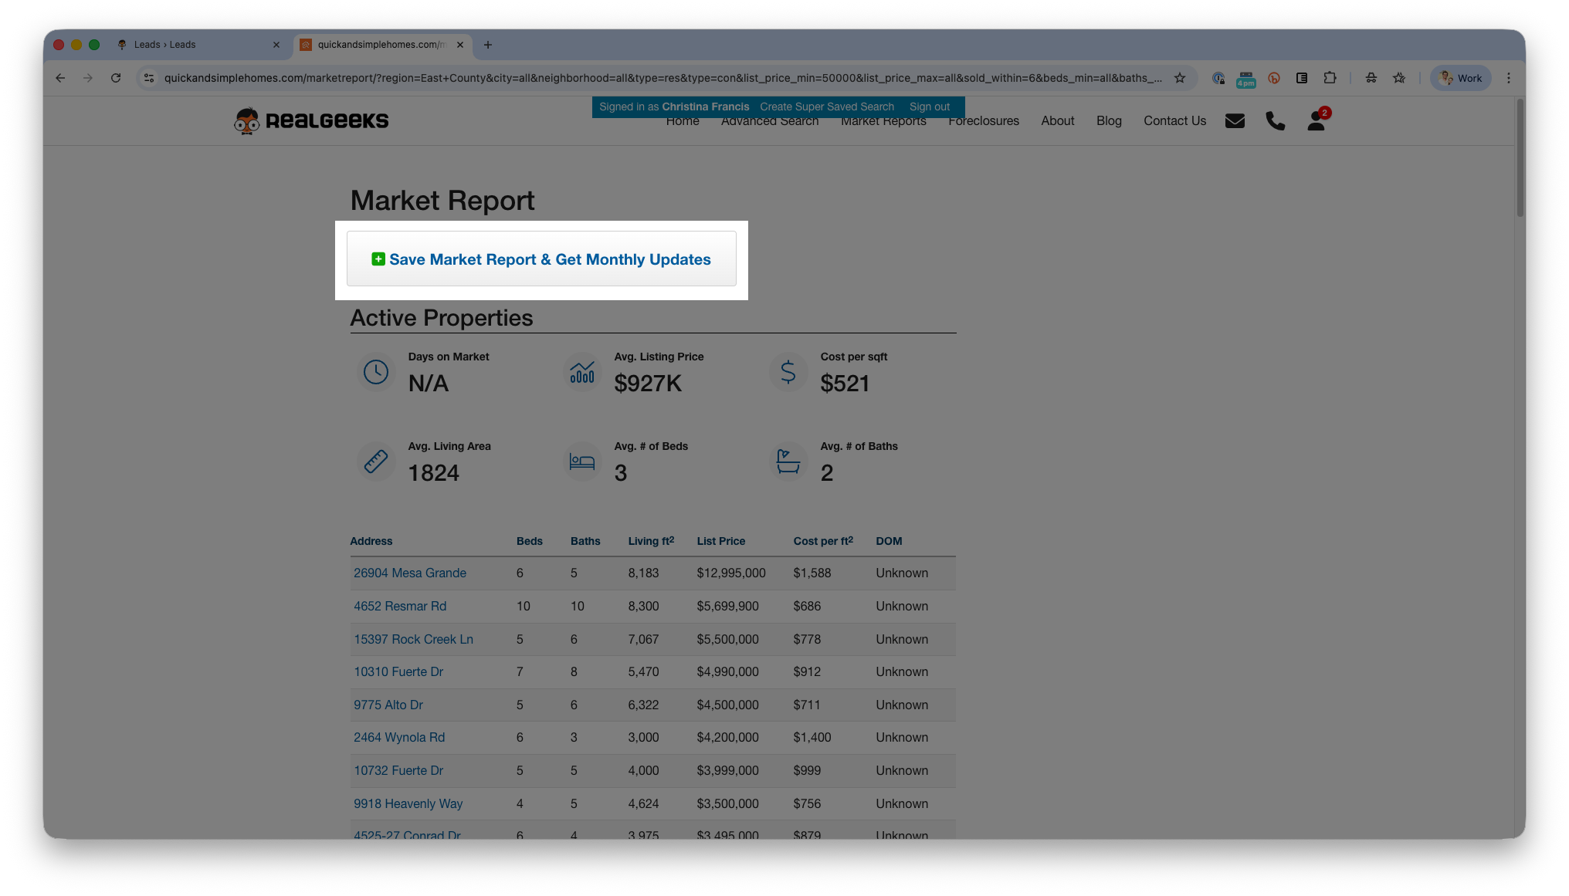Click Save Market Report & Get Monthly Updates
The width and height of the screenshot is (1569, 896).
[x=541, y=259]
